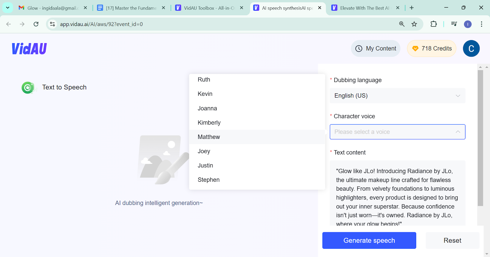This screenshot has height=257, width=490.
Task: View site information icon in address bar
Action: tap(52, 24)
